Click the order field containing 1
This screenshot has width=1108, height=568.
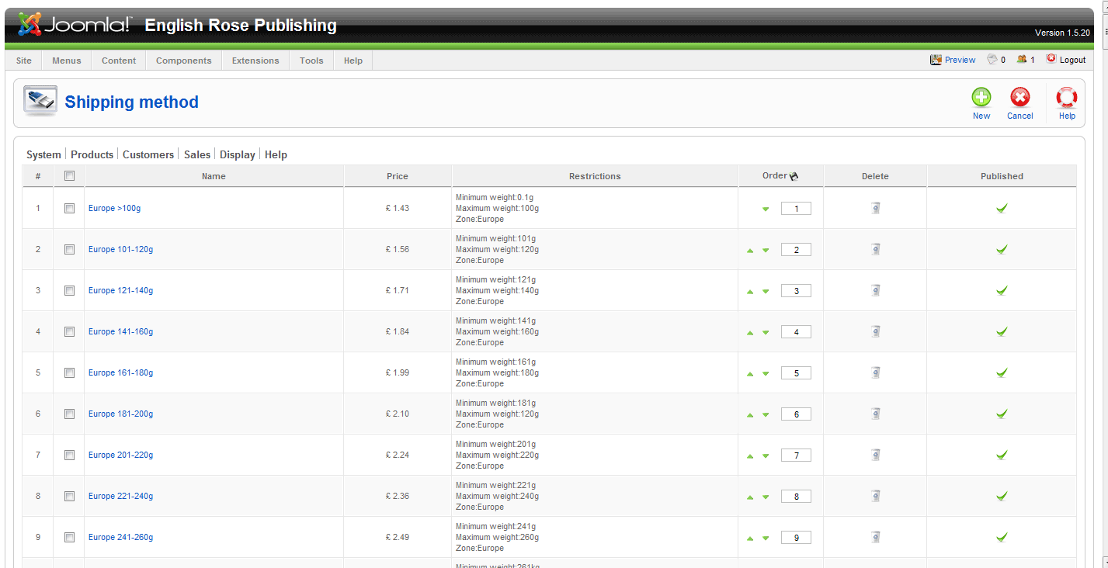796,208
